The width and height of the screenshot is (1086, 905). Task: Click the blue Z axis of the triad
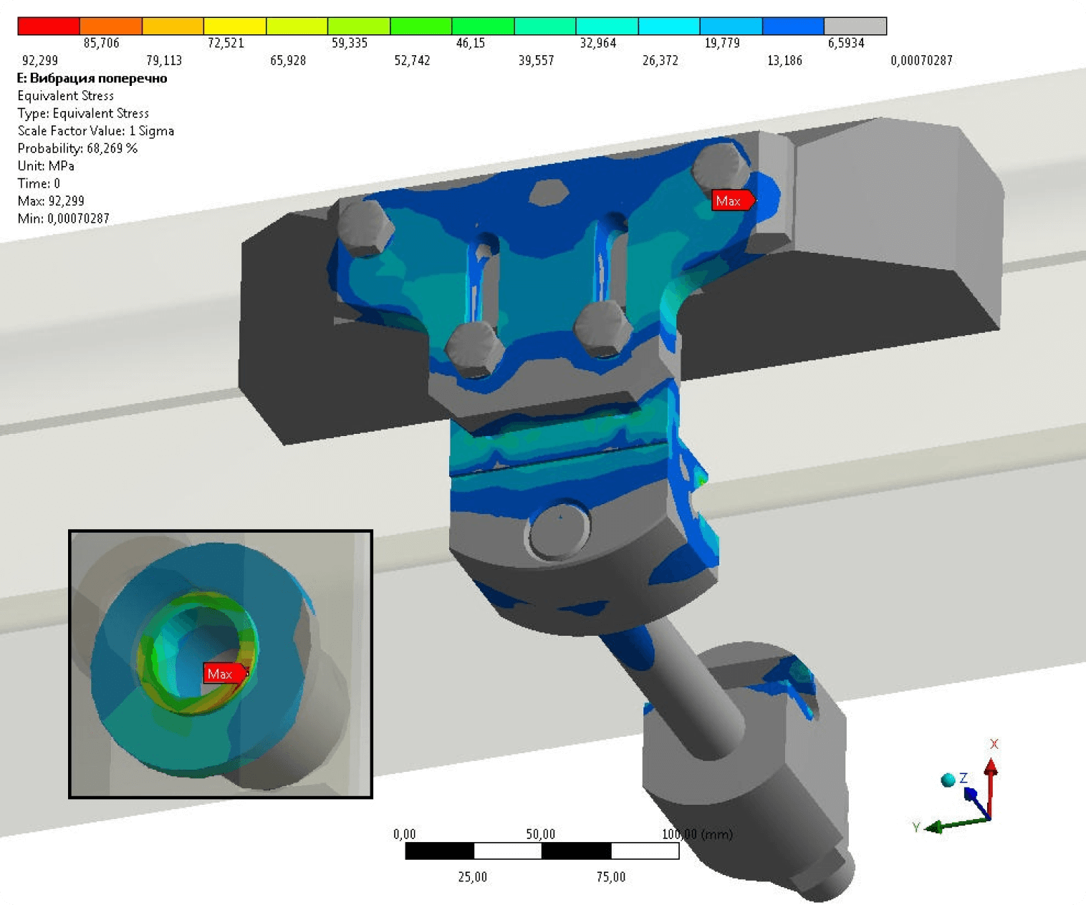coord(977,803)
